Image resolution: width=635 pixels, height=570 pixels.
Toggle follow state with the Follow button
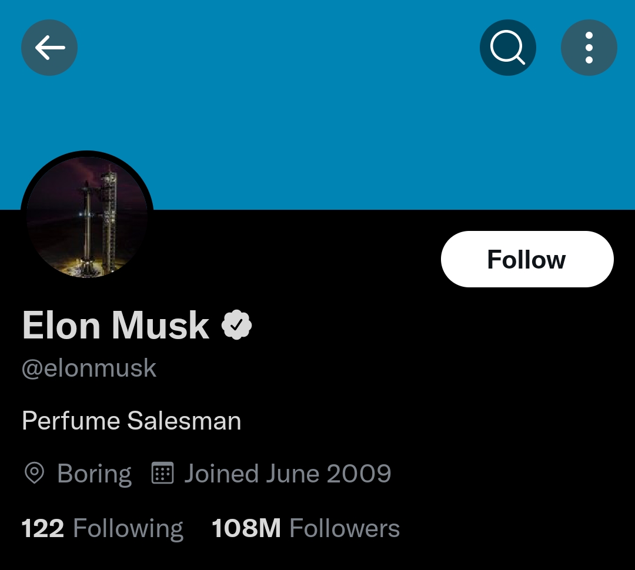click(x=527, y=259)
